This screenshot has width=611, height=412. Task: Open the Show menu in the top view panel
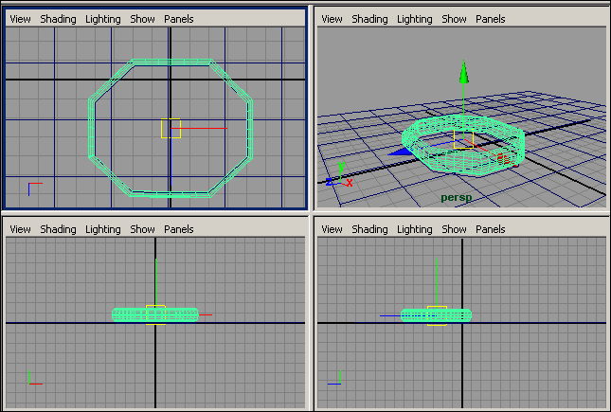tap(142, 19)
